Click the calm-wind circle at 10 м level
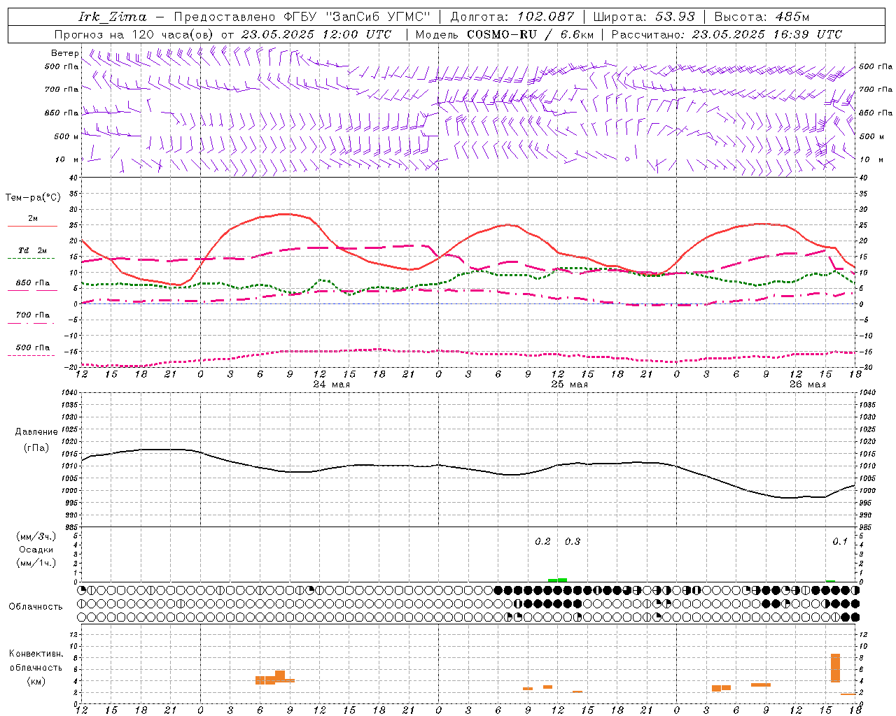The image size is (896, 716). tap(627, 159)
